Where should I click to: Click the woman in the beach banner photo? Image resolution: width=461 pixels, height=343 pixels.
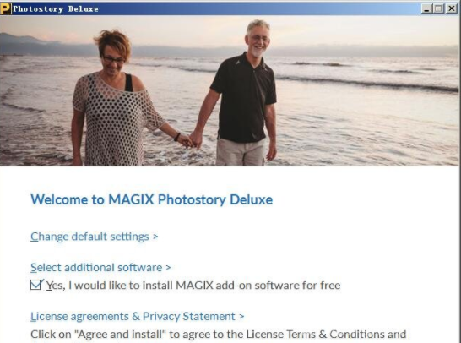tap(115, 100)
